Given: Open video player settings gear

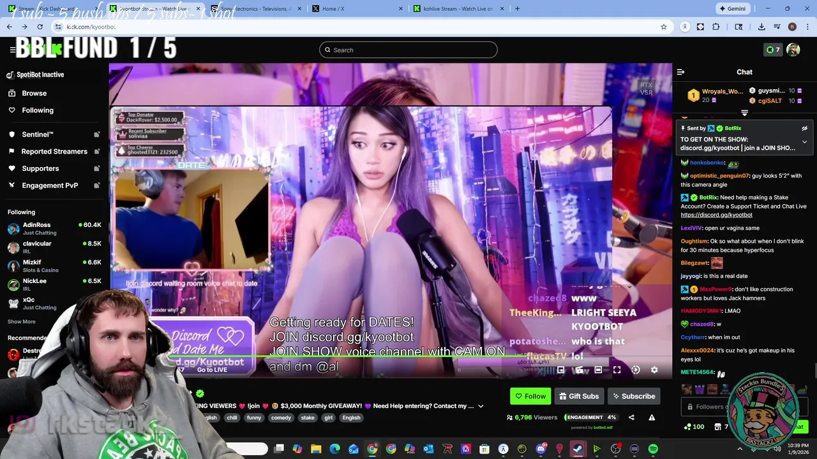Looking at the screenshot, I should (654, 370).
